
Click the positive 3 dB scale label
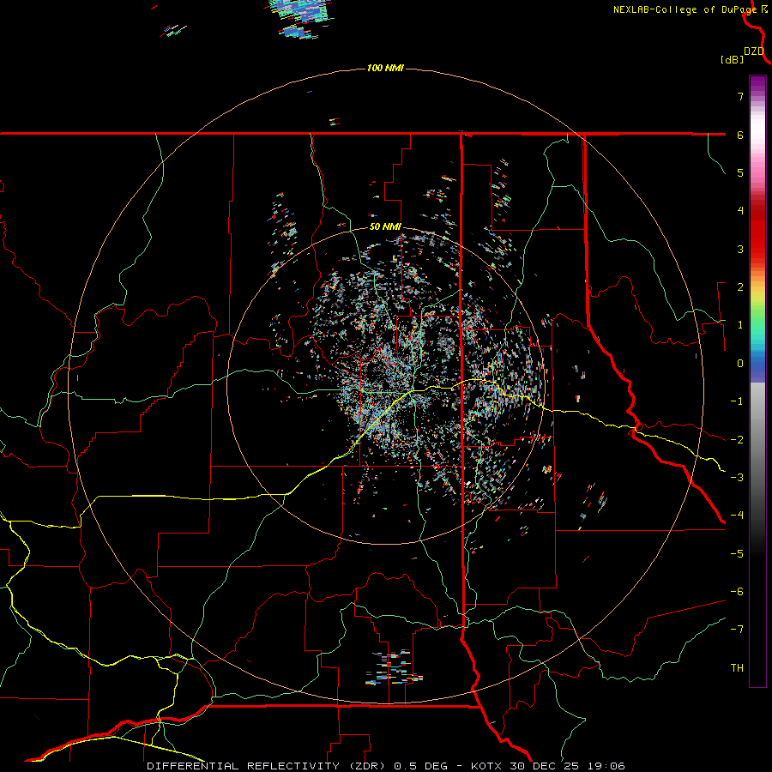[x=740, y=249]
